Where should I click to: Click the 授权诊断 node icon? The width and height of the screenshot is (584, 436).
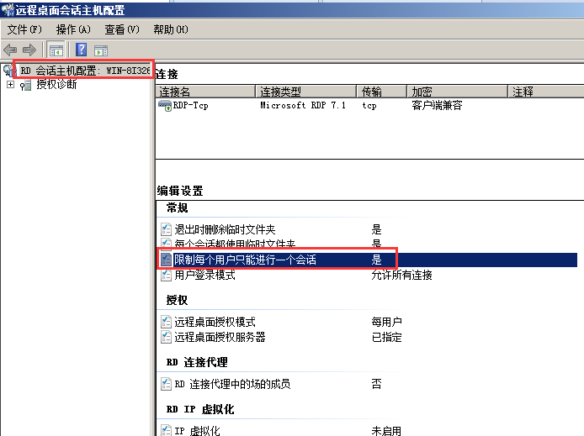(x=25, y=85)
